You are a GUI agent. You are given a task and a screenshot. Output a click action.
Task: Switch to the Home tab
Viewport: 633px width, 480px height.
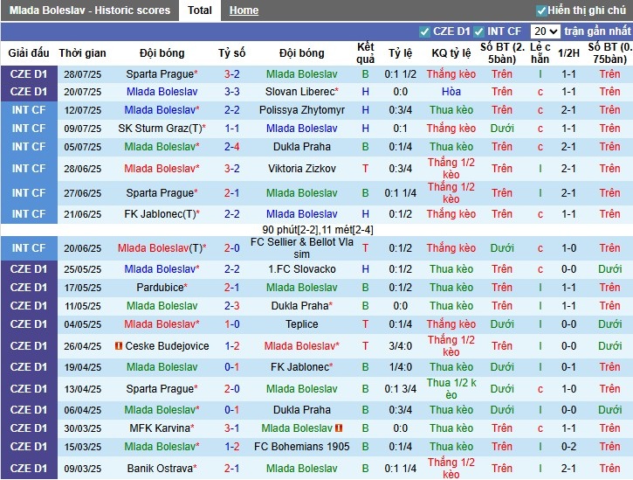point(244,10)
